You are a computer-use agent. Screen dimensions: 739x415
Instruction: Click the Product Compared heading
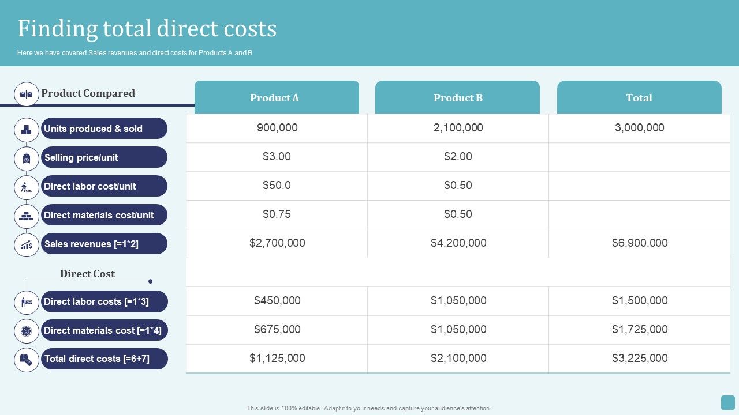pyautogui.click(x=88, y=93)
